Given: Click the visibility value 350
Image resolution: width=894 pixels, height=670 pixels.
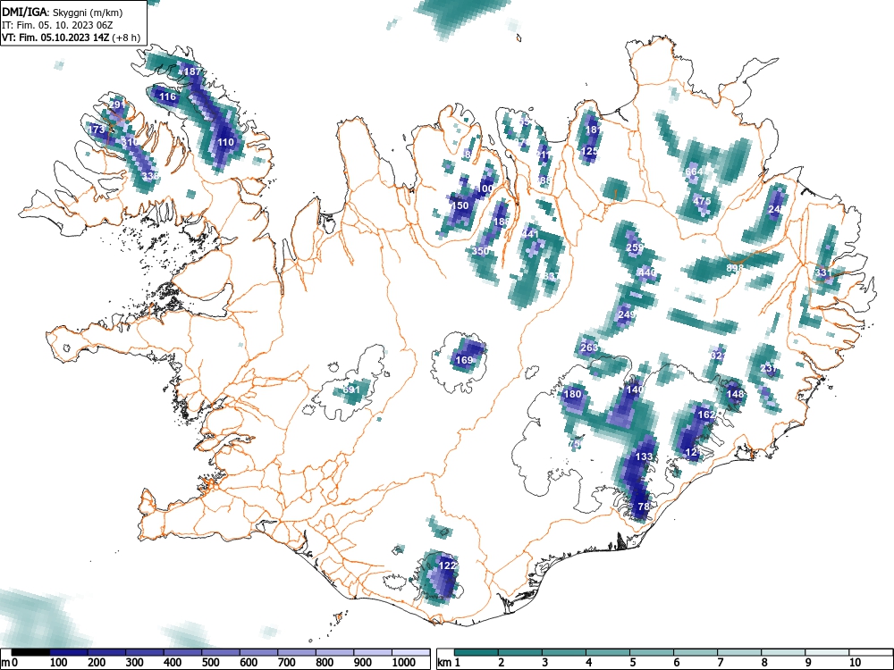Looking at the screenshot, I should 481,251.
